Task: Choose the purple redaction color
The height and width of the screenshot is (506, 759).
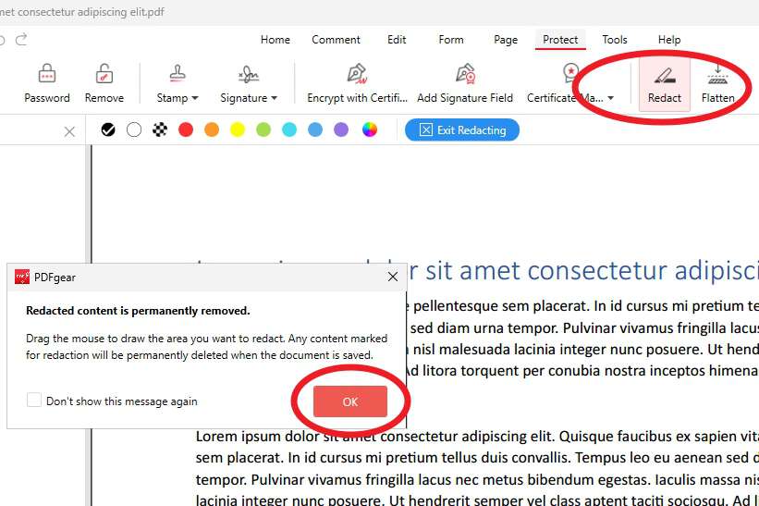Action: pyautogui.click(x=341, y=130)
